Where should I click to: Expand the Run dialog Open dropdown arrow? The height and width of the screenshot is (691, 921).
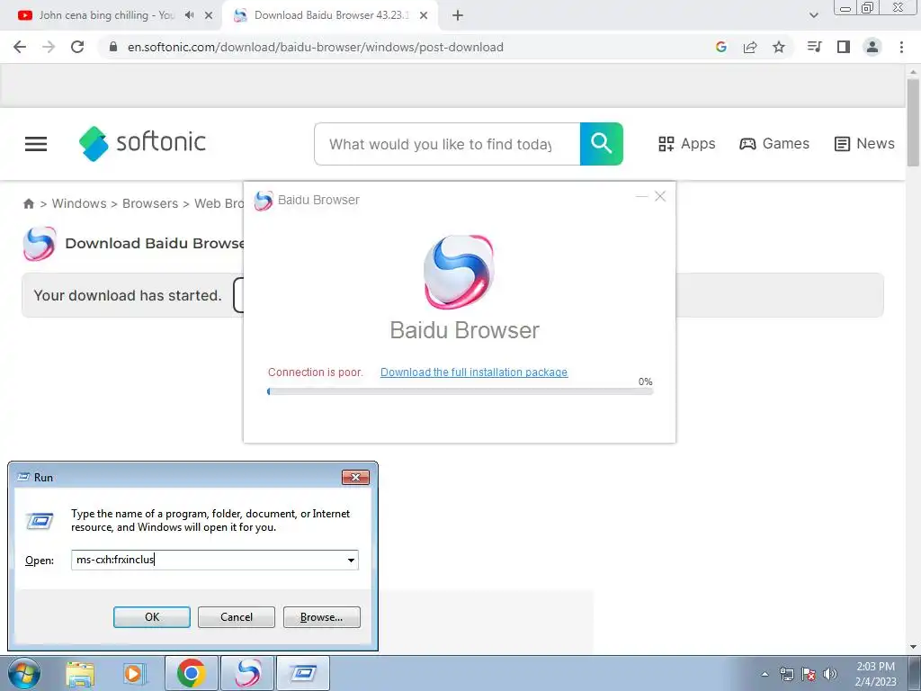(x=351, y=560)
